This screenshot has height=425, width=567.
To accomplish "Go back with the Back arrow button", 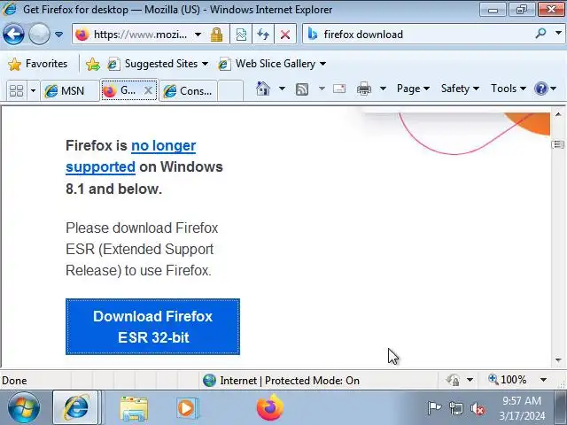I will (x=13, y=35).
